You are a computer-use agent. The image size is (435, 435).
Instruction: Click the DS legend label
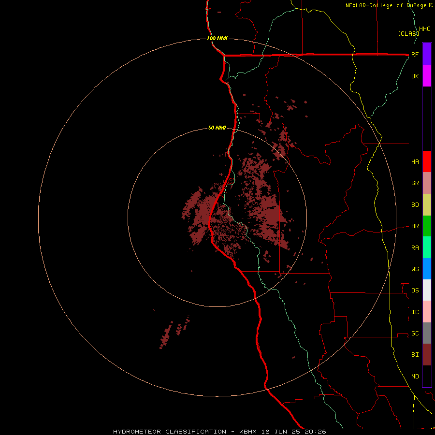[415, 290]
